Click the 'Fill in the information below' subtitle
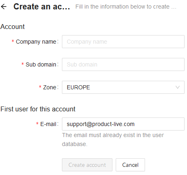 click(126, 7)
